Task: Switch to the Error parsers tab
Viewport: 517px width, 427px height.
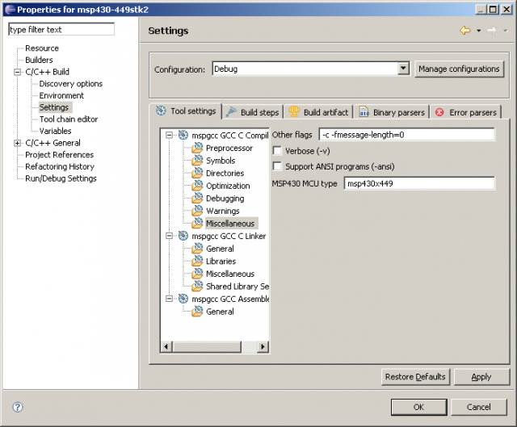Action: (x=465, y=112)
